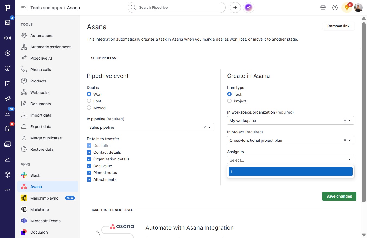Image resolution: width=367 pixels, height=238 pixels.
Task: Click the Remove link button
Action: coord(338,26)
